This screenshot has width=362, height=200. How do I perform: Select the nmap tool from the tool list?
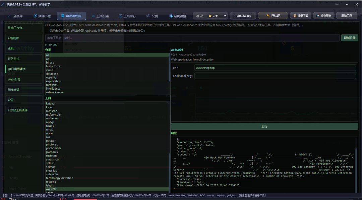coord(50,129)
